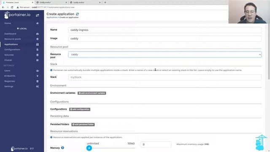Image resolution: width=270 pixels, height=152 pixels.
Task: Follow the Applications breadcrumb link
Action: (x=52, y=17)
